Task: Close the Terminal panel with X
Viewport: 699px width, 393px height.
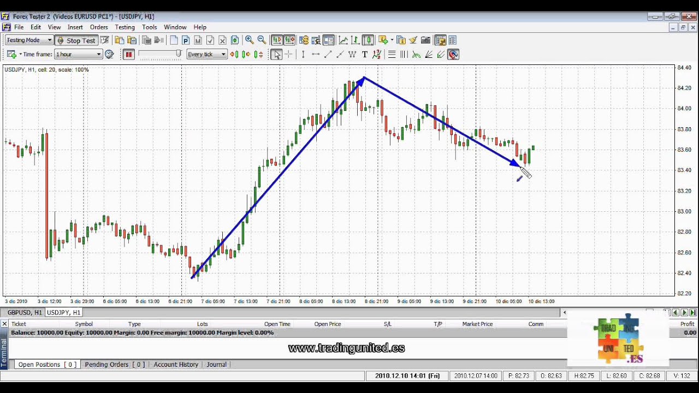Action: pyautogui.click(x=4, y=324)
